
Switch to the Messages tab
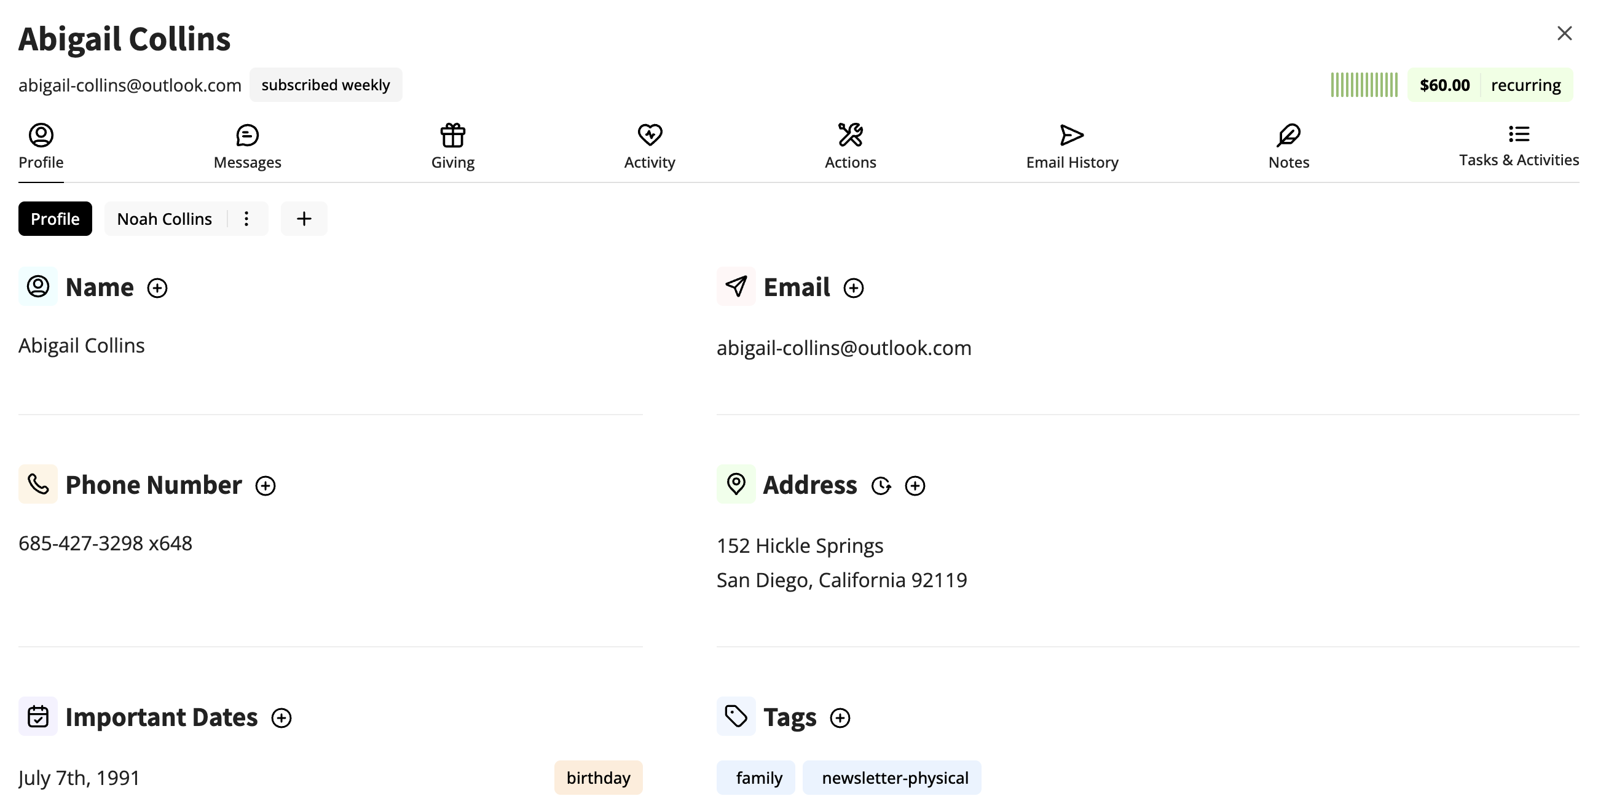click(247, 146)
